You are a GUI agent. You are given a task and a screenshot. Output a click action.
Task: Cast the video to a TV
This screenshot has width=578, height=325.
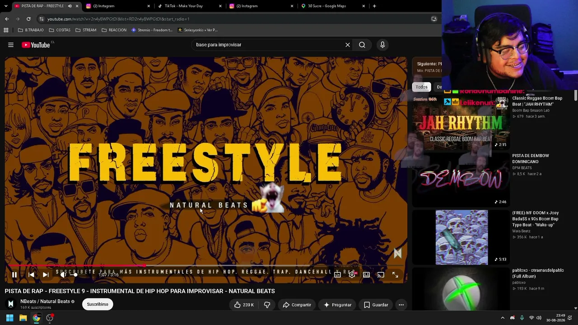click(381, 274)
